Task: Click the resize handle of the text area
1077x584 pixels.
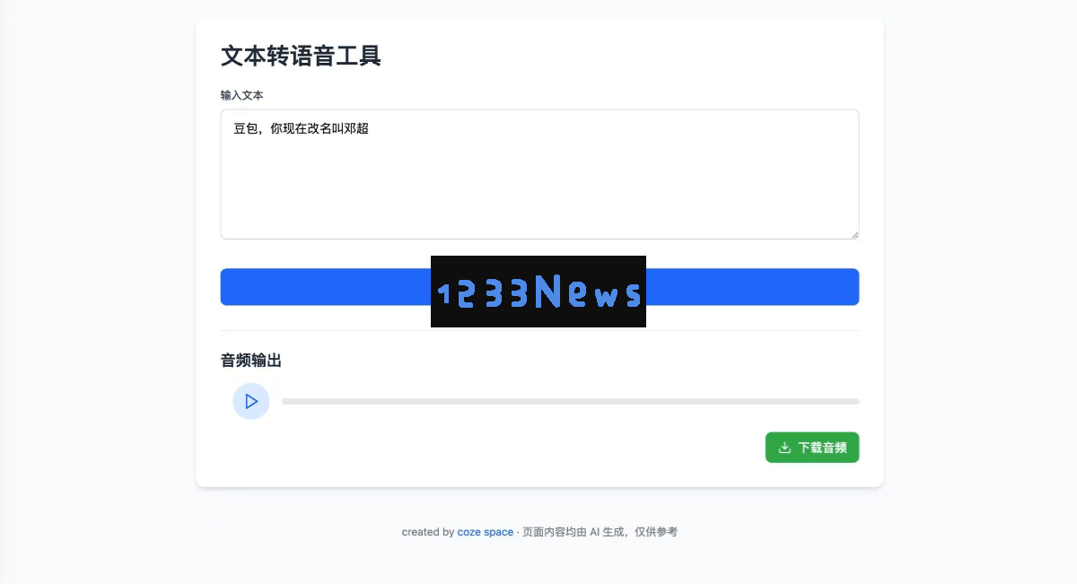Action: click(854, 234)
